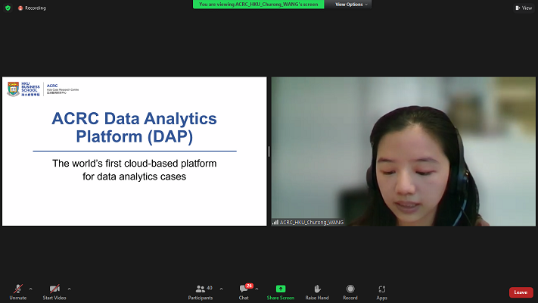Raise Hand in the meeting

tap(317, 292)
